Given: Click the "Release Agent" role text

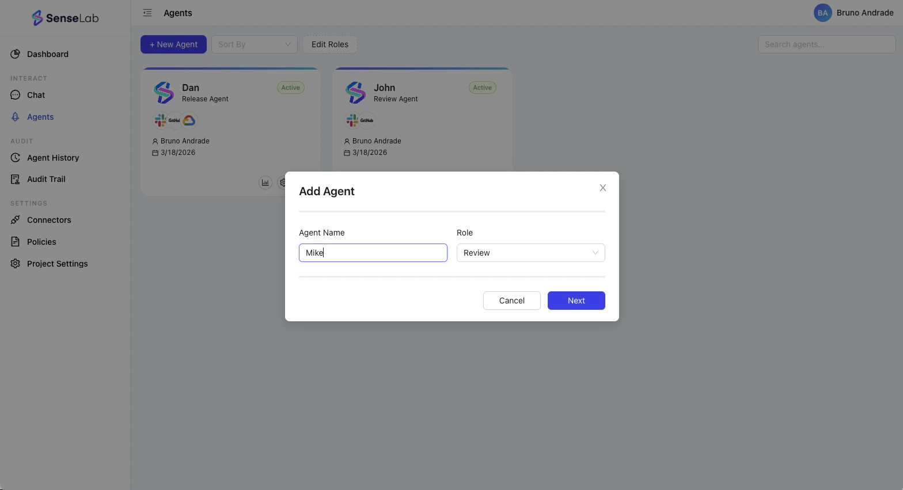Looking at the screenshot, I should [x=205, y=99].
